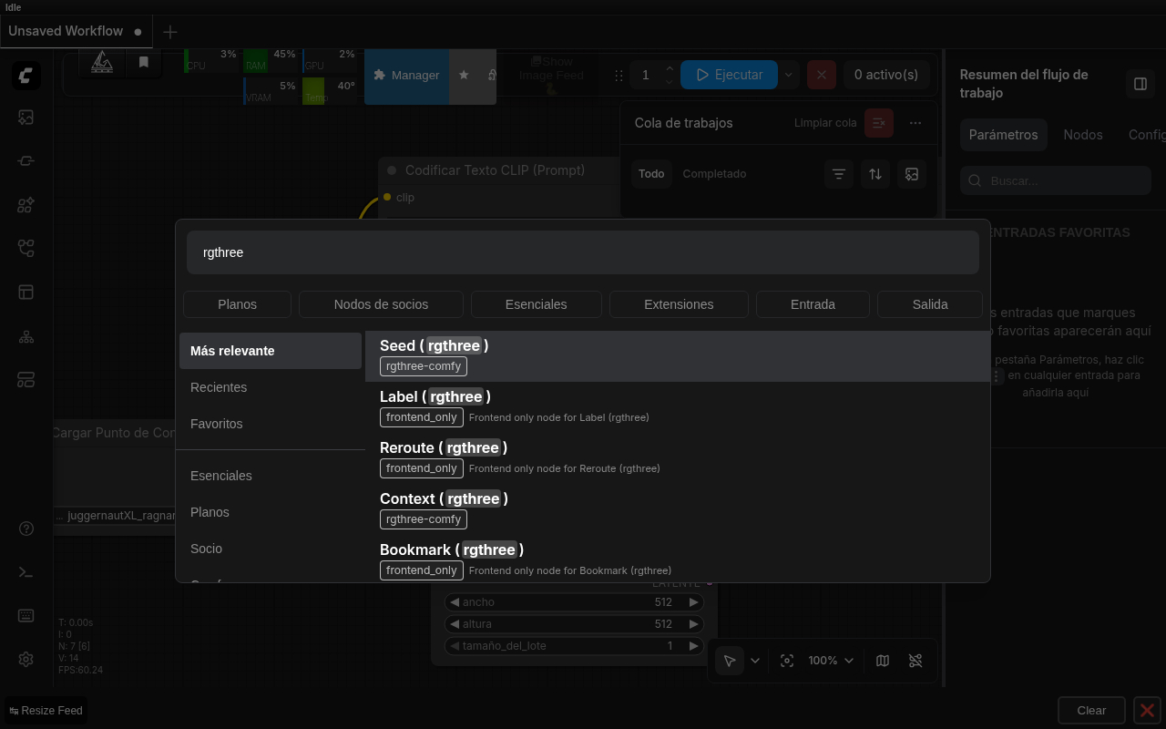1166x729 pixels.
Task: Close the image feed with red X
Action: 1147,711
